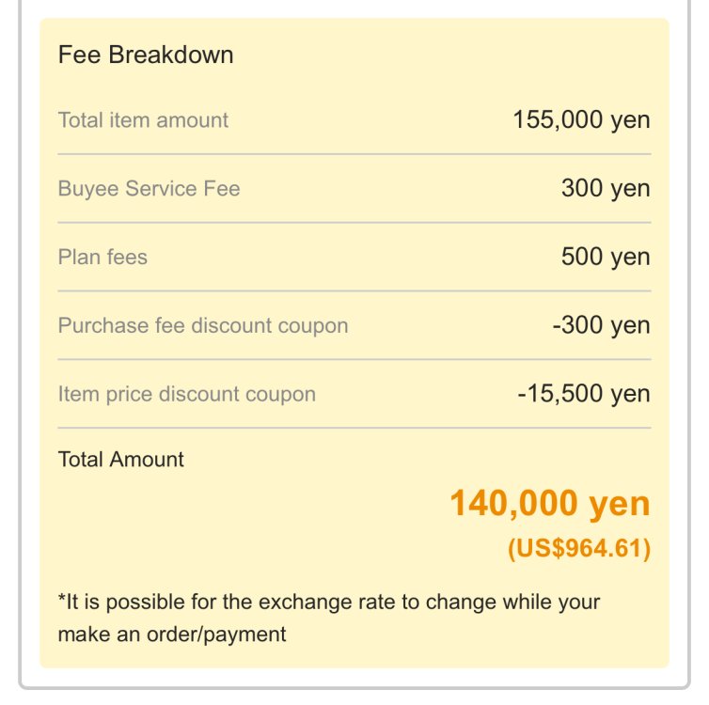Click the divider line under Buyee Service Fee
The image size is (709, 705).
coord(354,223)
